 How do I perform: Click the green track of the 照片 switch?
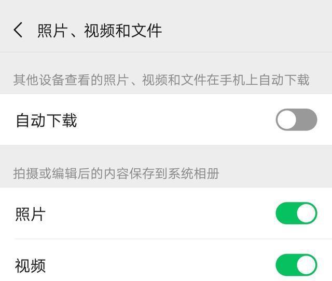coord(286,213)
